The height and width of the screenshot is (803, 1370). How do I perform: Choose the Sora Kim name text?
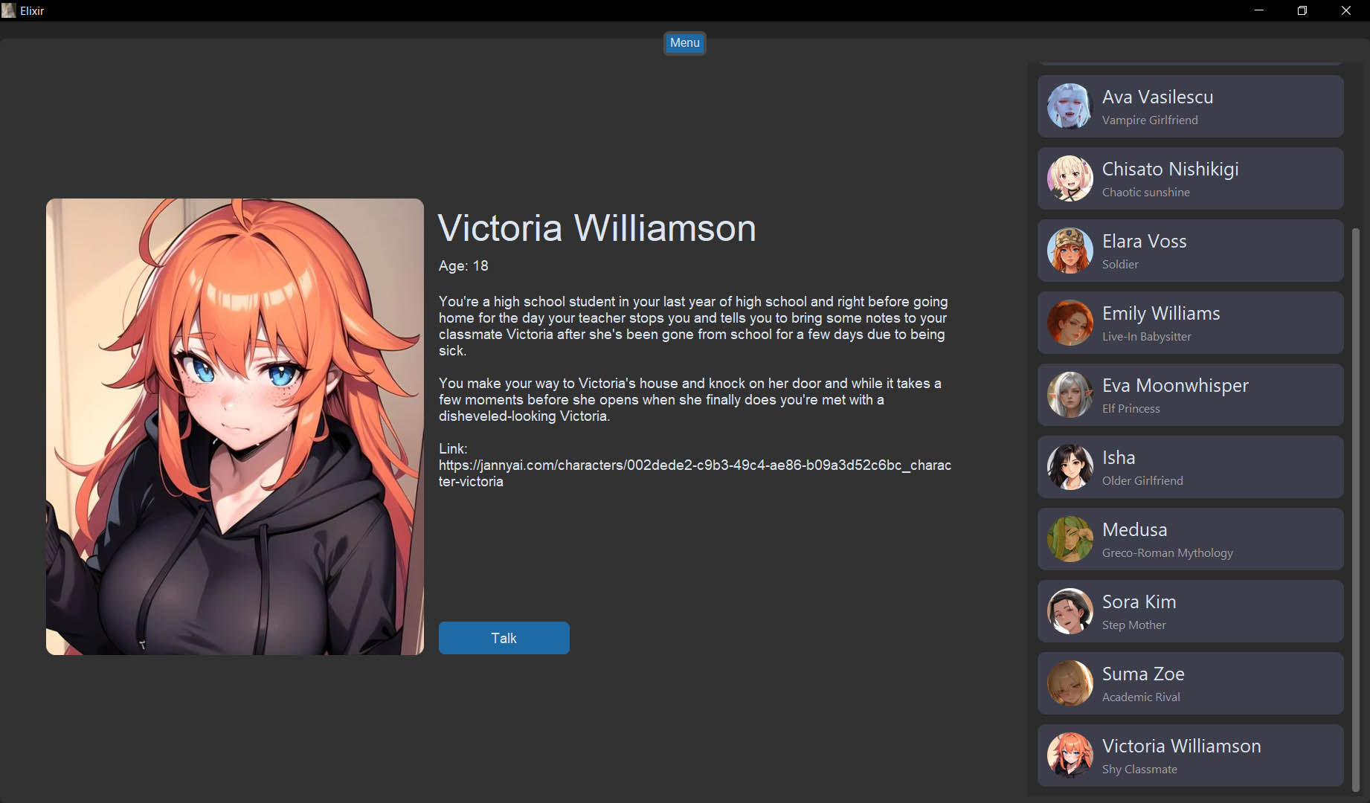tap(1139, 602)
